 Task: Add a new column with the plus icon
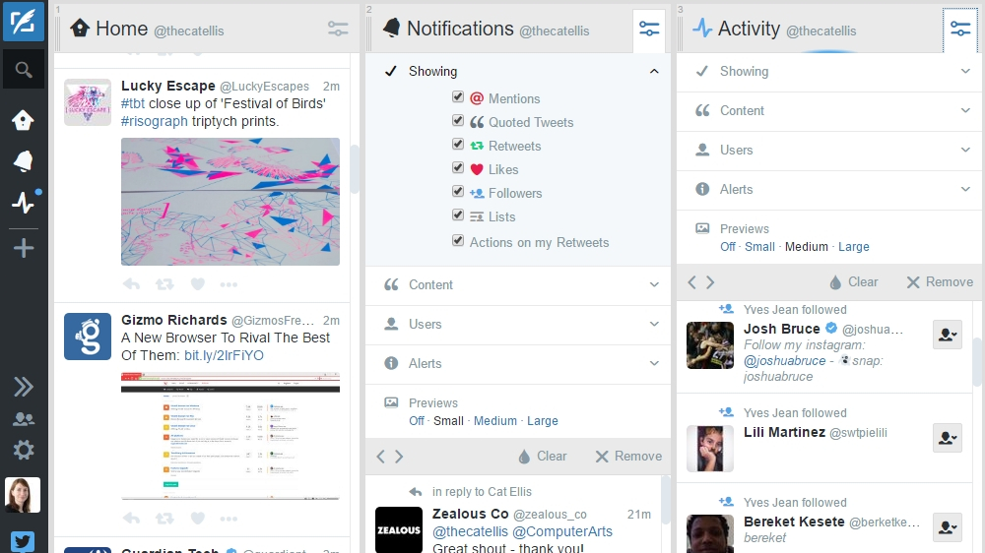pyautogui.click(x=24, y=248)
